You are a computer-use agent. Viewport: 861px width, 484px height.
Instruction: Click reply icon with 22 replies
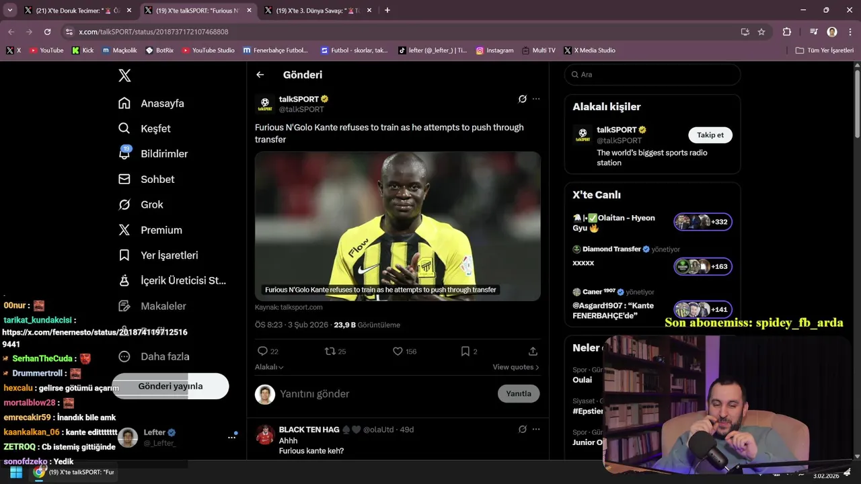tap(262, 351)
